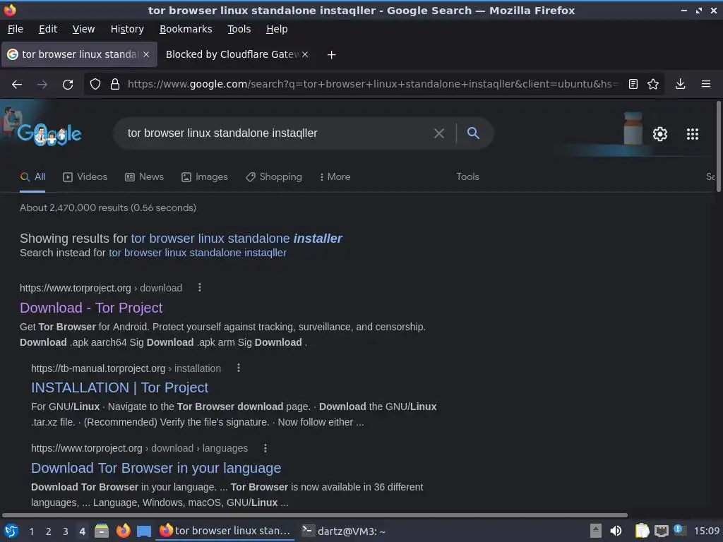Expand Google search Tools filters

pyautogui.click(x=467, y=177)
